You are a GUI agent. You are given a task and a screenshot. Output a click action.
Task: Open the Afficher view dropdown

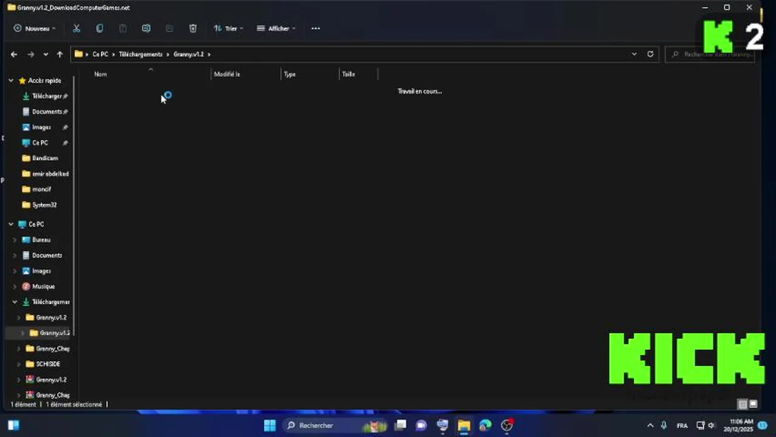pyautogui.click(x=276, y=29)
